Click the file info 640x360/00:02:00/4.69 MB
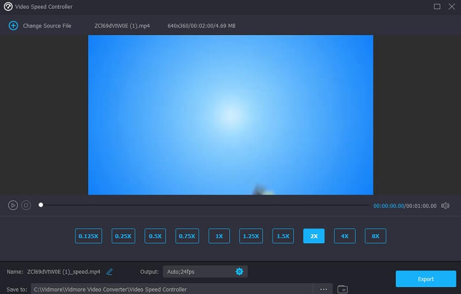This screenshot has width=461, height=294. click(x=201, y=26)
